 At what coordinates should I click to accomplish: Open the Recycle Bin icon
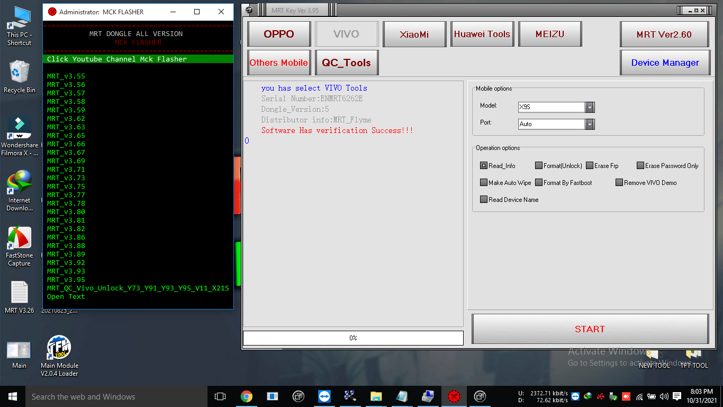[x=20, y=77]
